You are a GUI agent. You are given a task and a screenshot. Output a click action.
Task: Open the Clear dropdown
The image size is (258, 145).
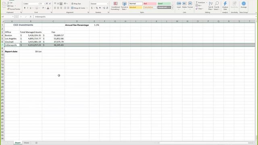tap(200, 9)
